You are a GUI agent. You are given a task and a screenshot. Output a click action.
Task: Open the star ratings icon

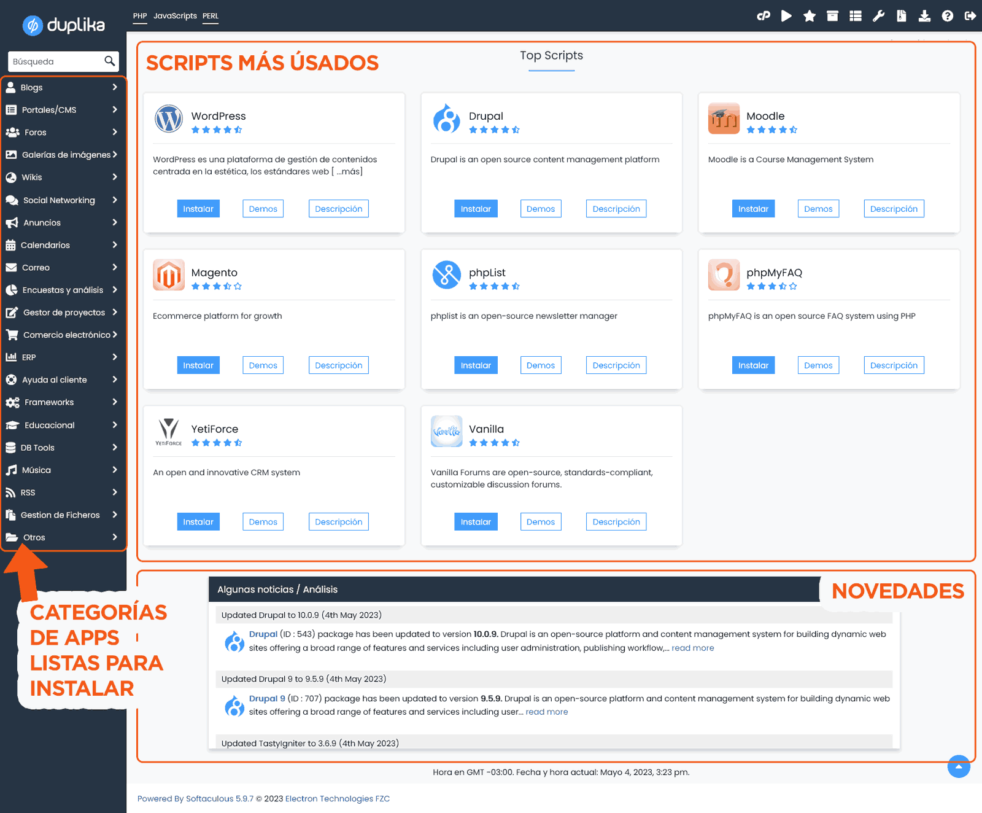[x=810, y=16]
